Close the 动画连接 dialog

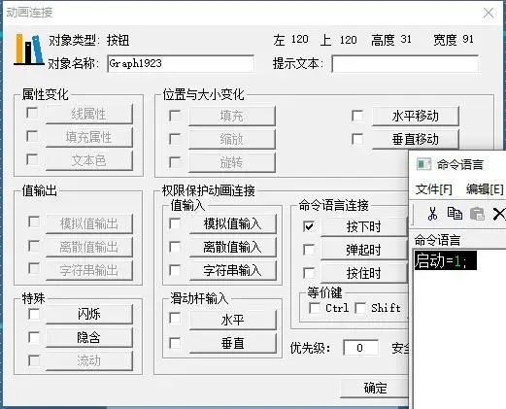click(x=489, y=14)
